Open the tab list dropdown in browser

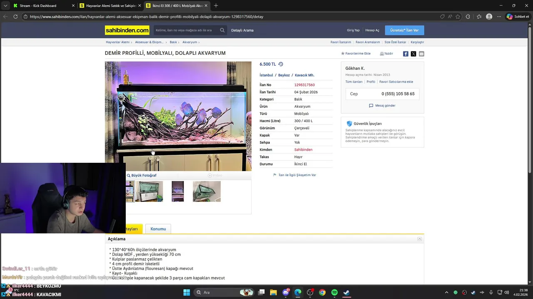(5, 6)
